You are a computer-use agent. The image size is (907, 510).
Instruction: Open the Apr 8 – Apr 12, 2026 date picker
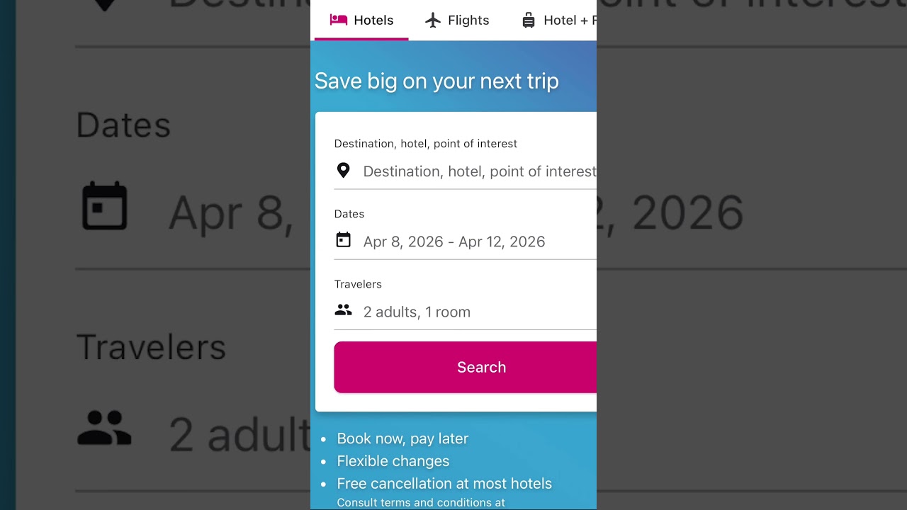click(x=454, y=242)
